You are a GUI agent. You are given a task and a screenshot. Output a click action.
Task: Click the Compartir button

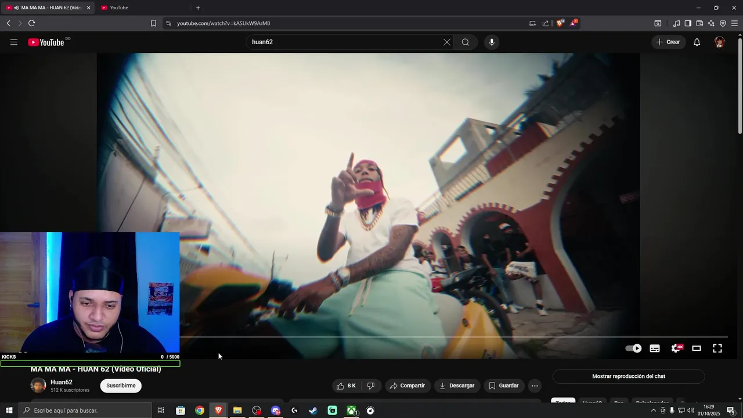pos(407,385)
